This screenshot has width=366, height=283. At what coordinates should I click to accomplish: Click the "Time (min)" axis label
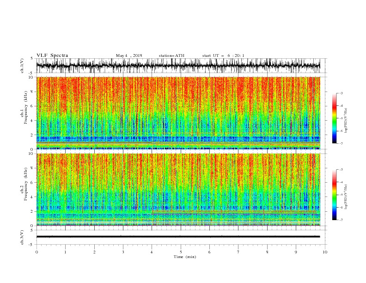185,257
